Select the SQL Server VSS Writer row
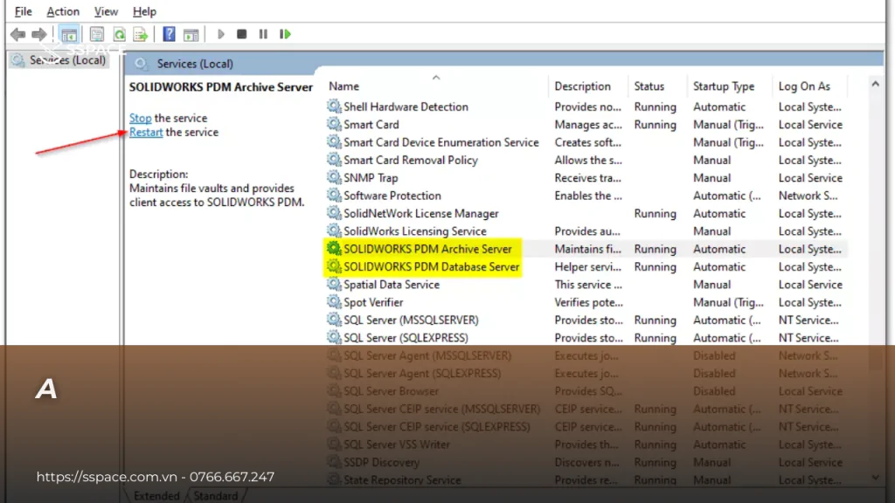 (585, 444)
